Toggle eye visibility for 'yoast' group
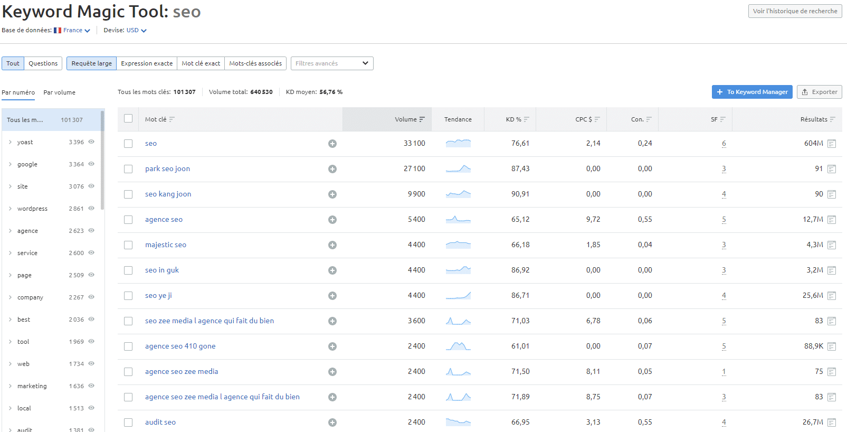Screen dimensions: 847x432 91,142
